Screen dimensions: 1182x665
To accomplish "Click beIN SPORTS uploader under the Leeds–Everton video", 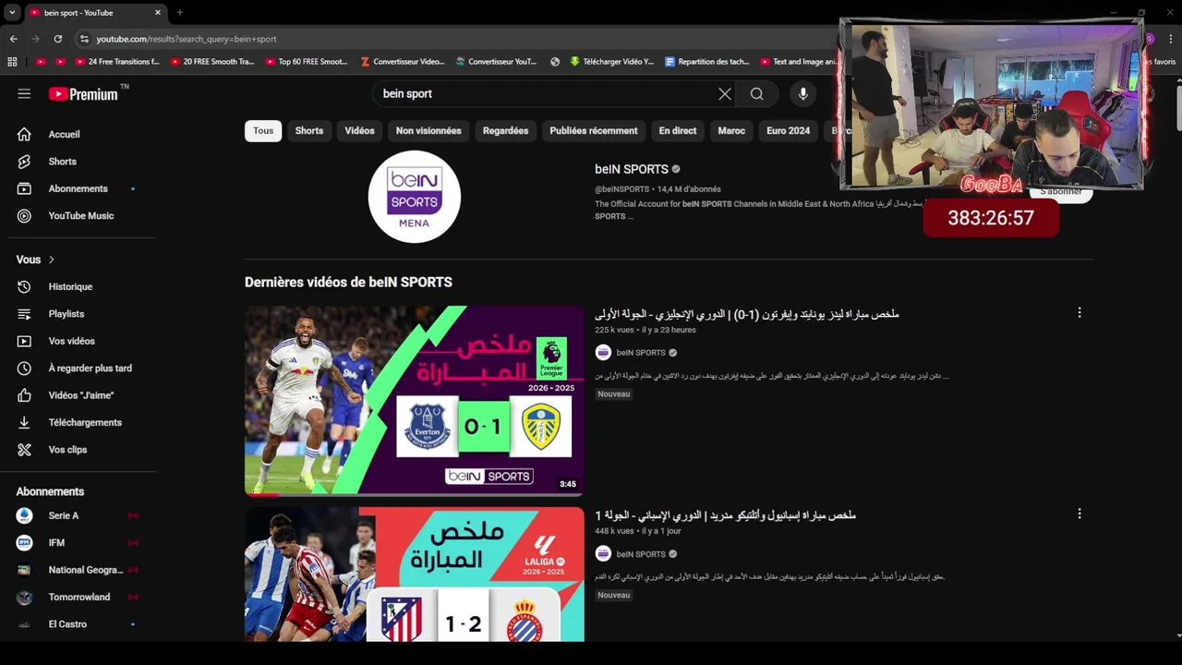I will [x=641, y=353].
